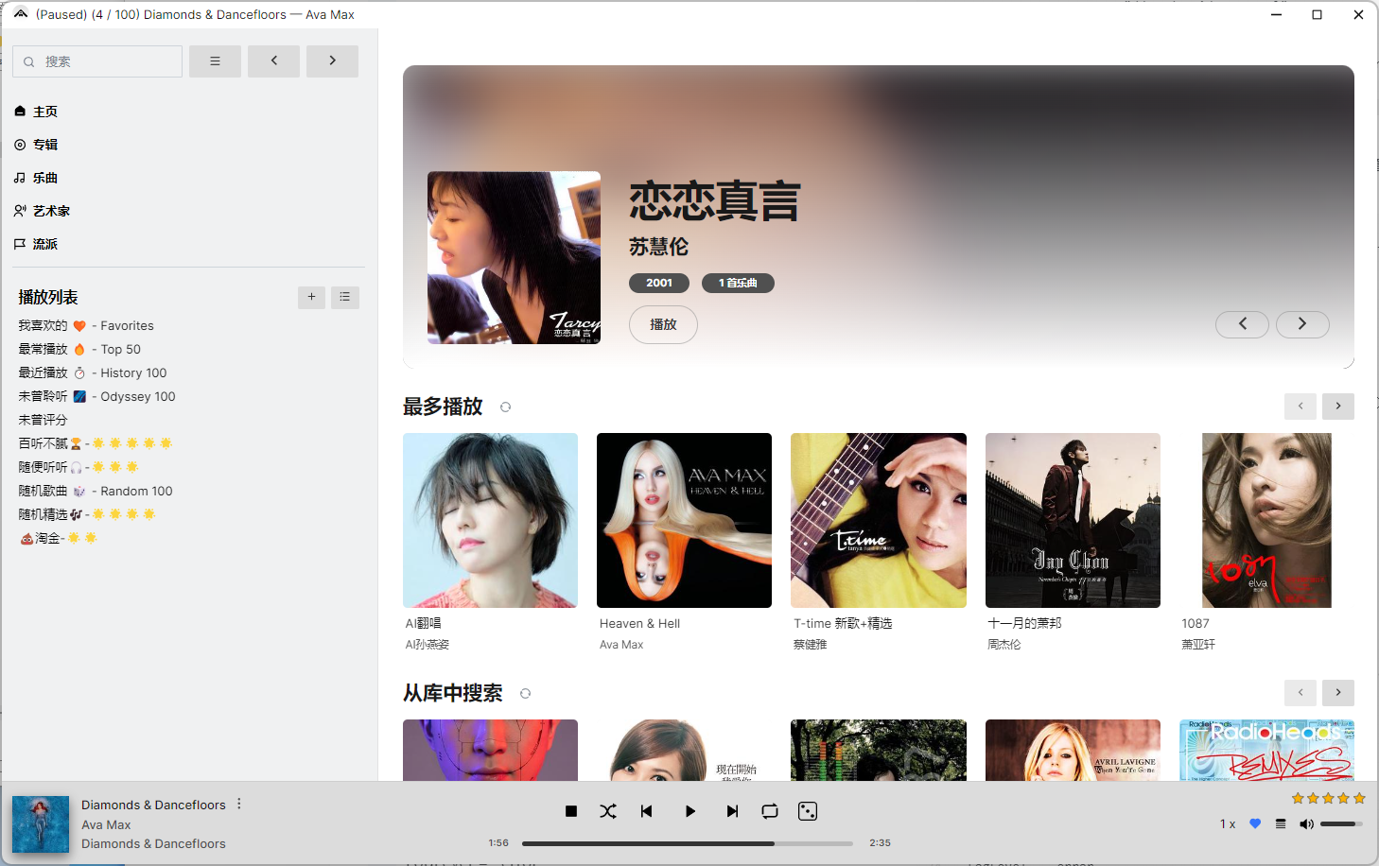This screenshot has width=1379, height=866.
Task: Toggle repeat mode icon
Action: (x=770, y=811)
